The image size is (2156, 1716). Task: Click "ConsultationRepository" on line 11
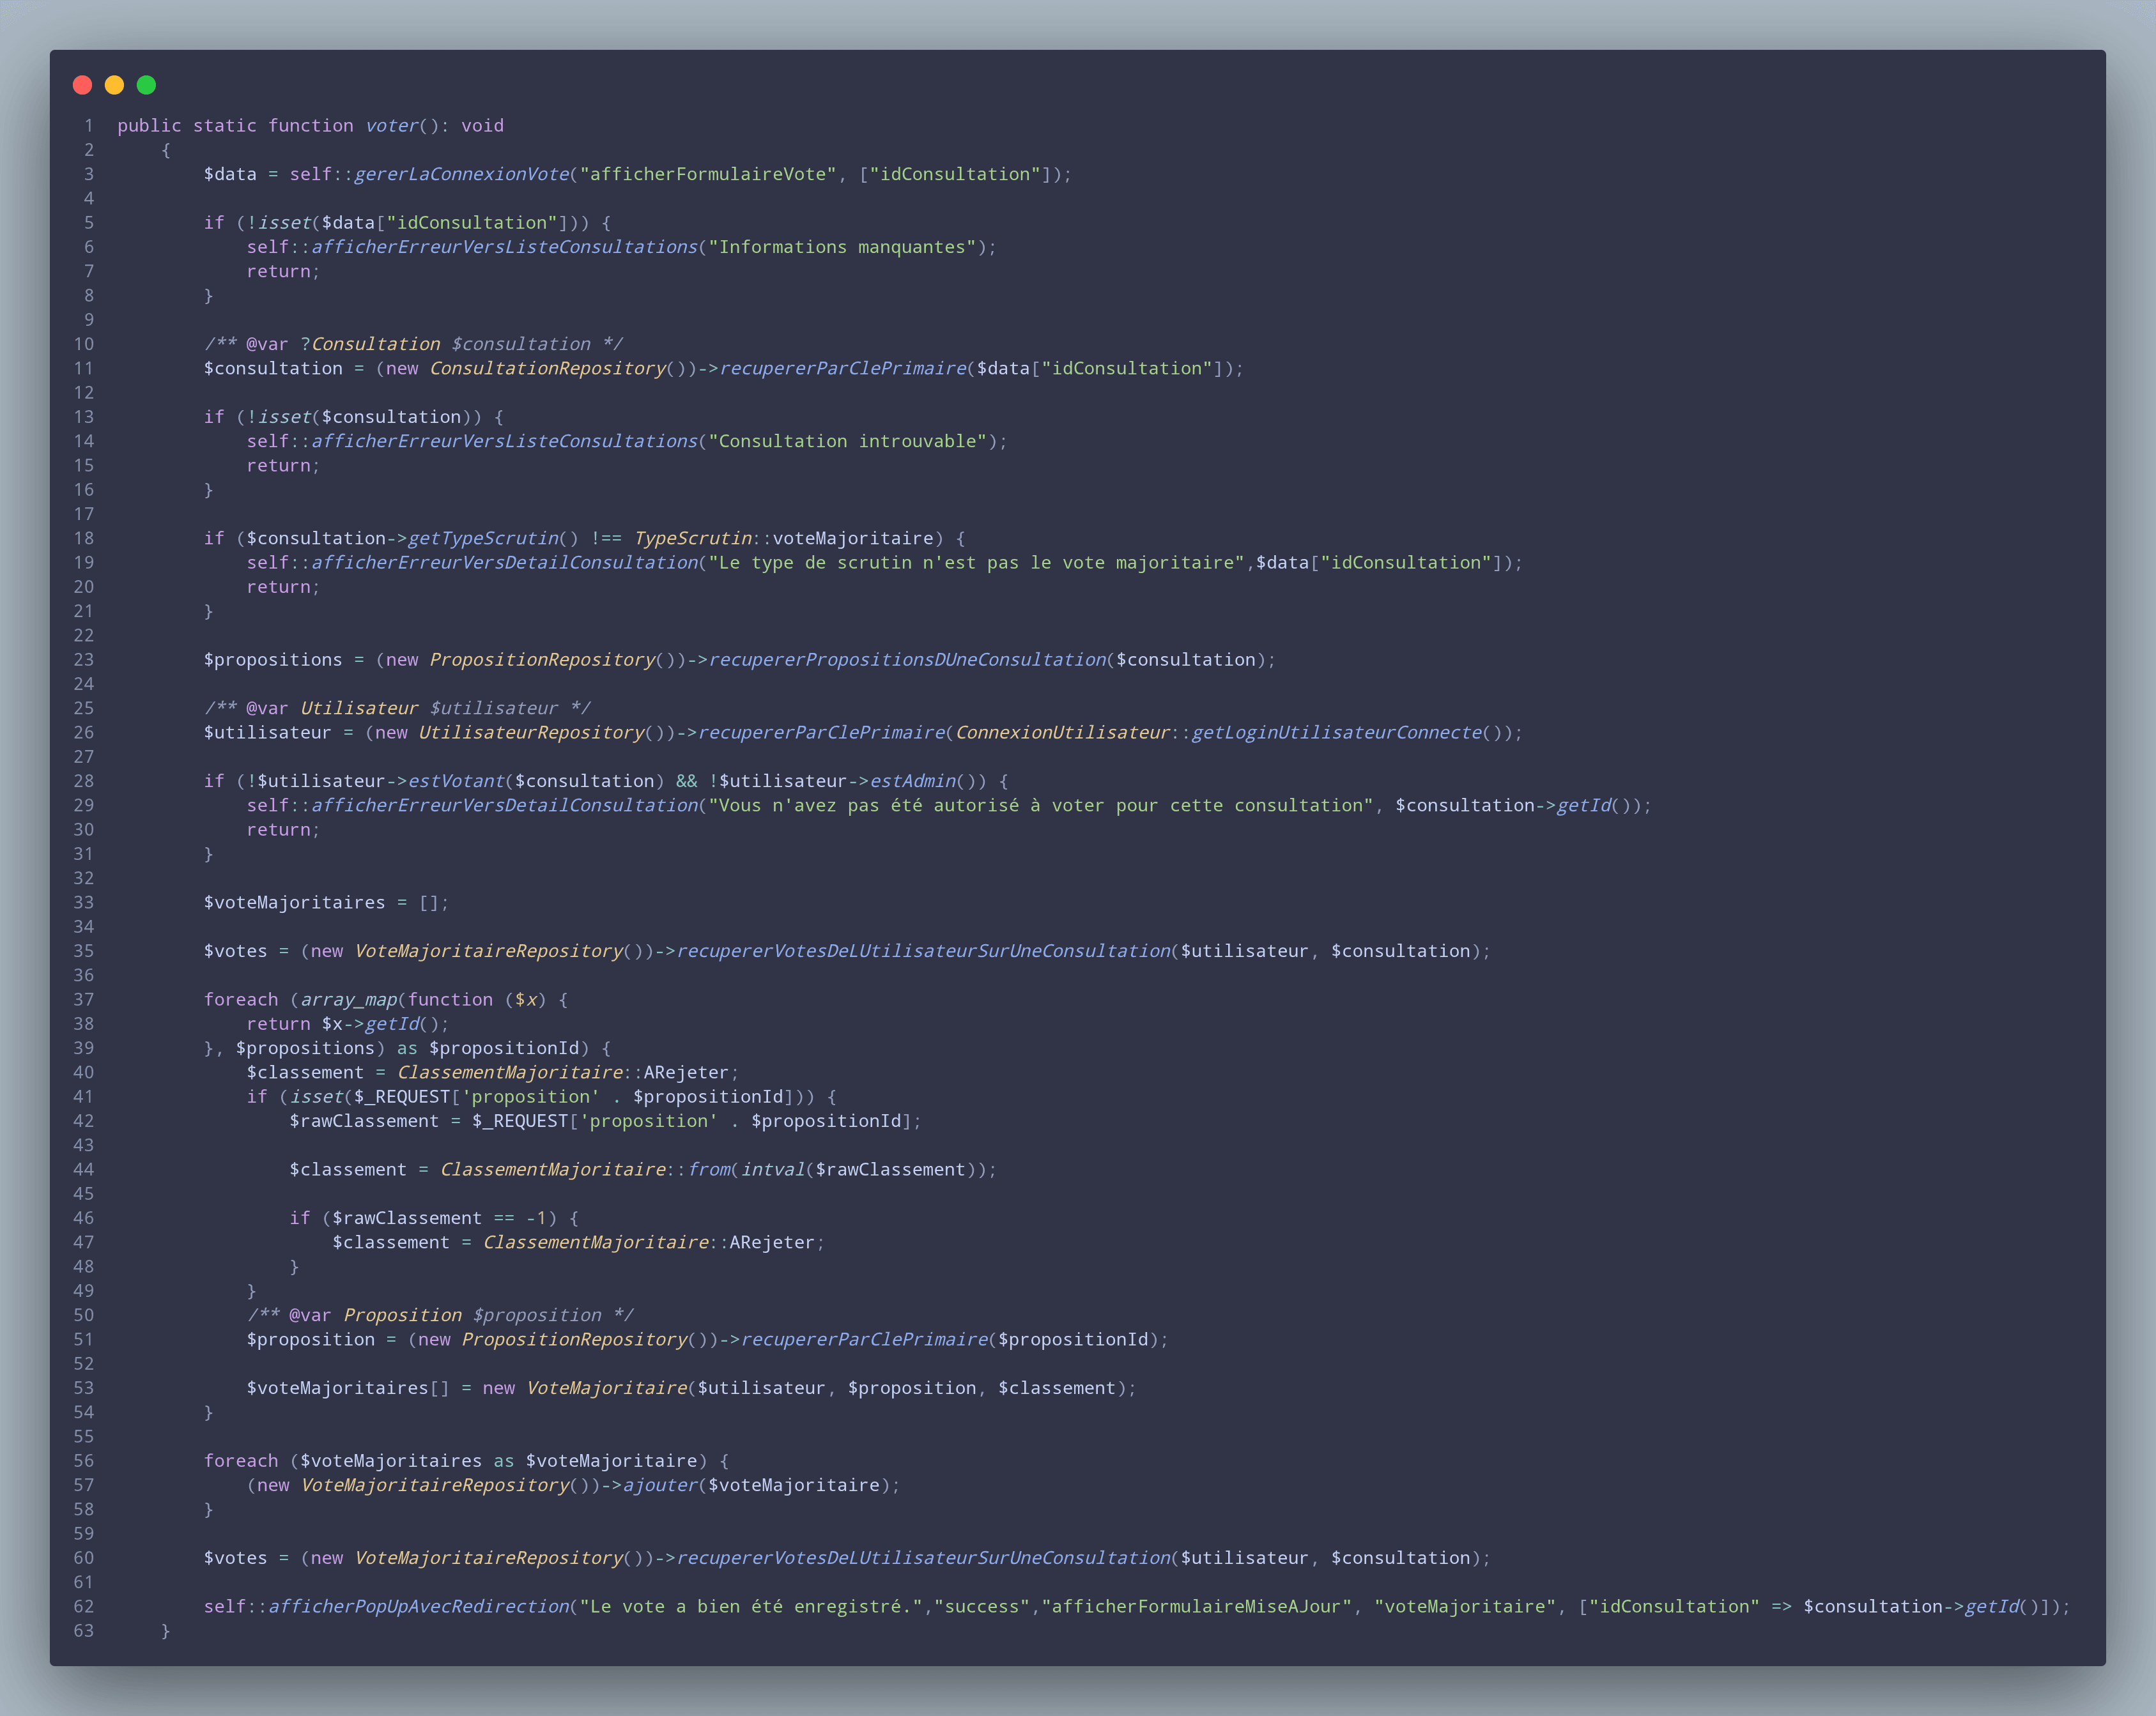(x=548, y=368)
